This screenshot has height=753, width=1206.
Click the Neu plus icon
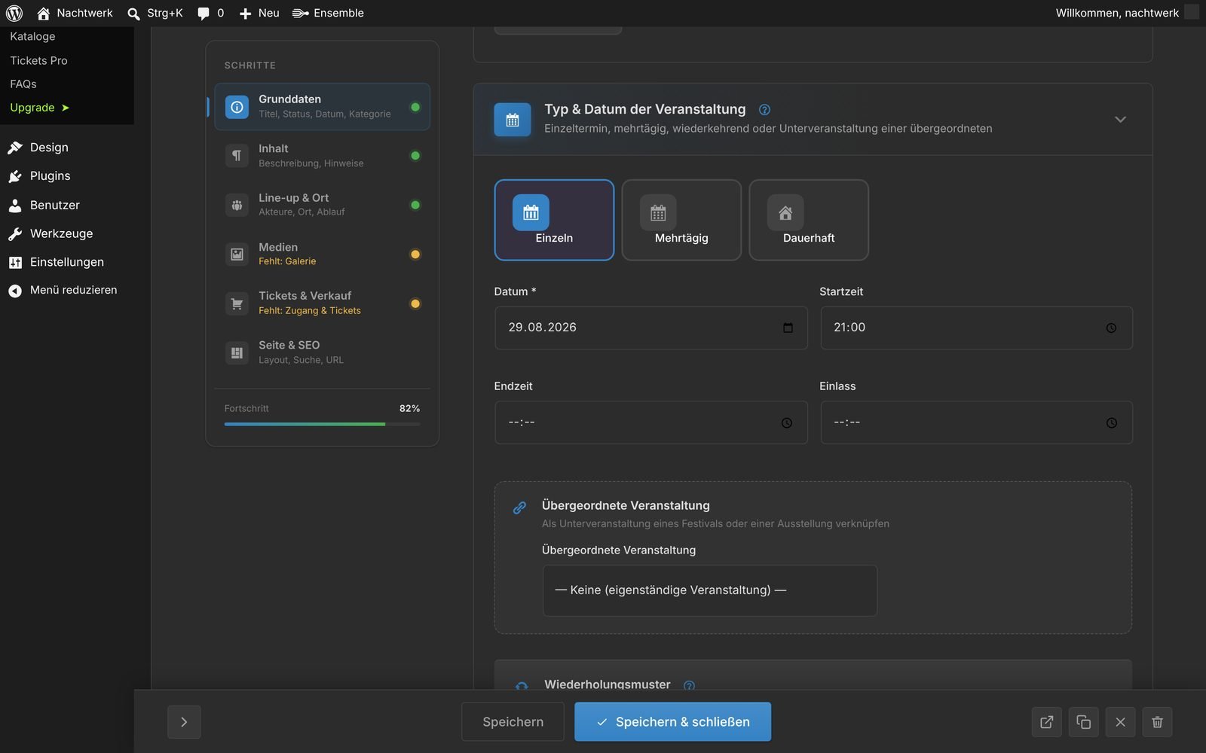point(245,14)
